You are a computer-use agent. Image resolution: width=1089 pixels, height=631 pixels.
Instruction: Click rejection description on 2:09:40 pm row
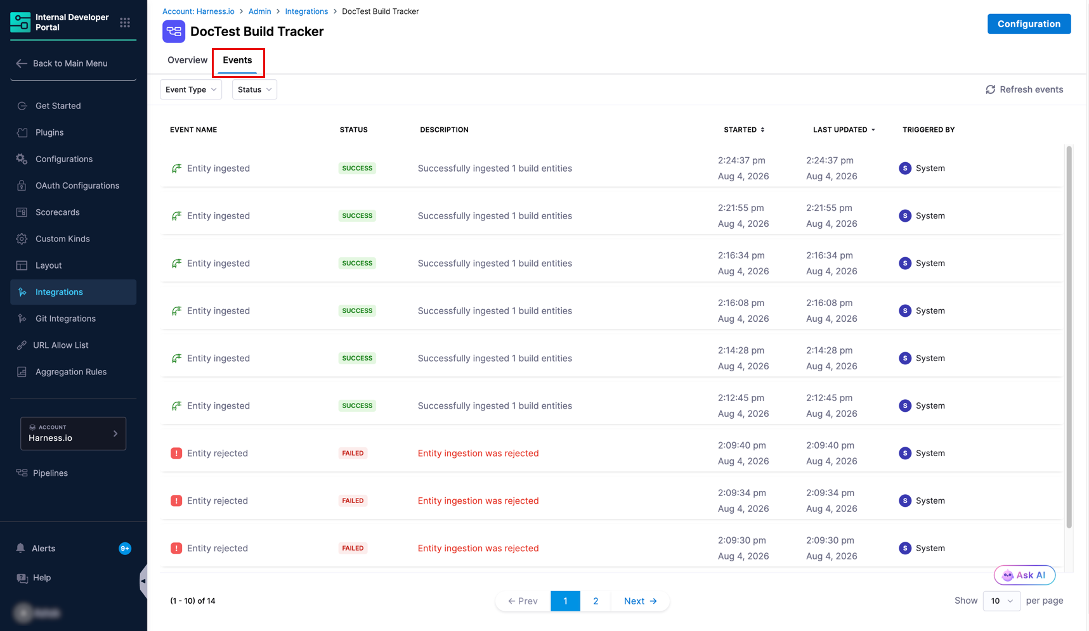(x=478, y=453)
